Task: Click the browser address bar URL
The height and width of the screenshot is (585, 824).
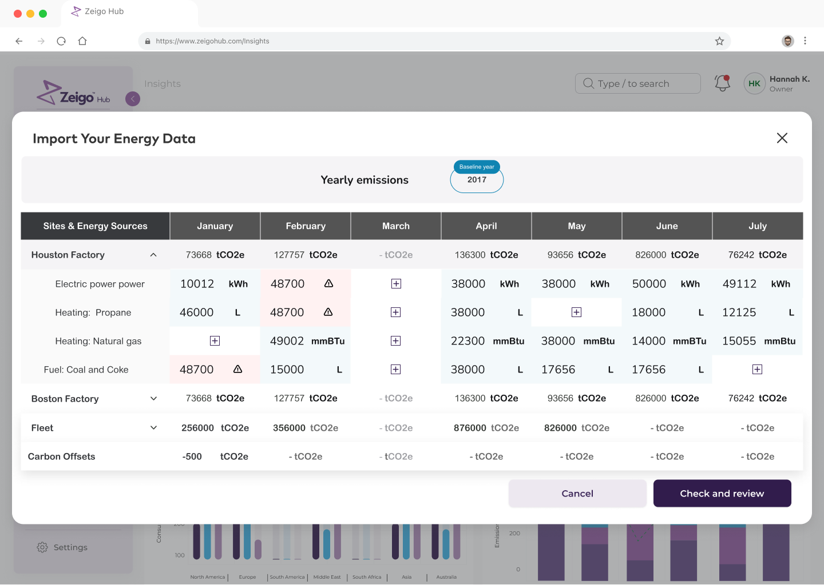Action: click(212, 41)
